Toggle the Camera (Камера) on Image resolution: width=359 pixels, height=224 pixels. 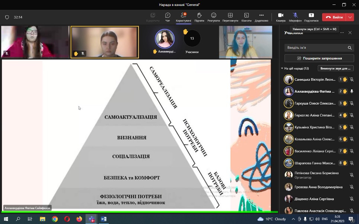(x=280, y=17)
